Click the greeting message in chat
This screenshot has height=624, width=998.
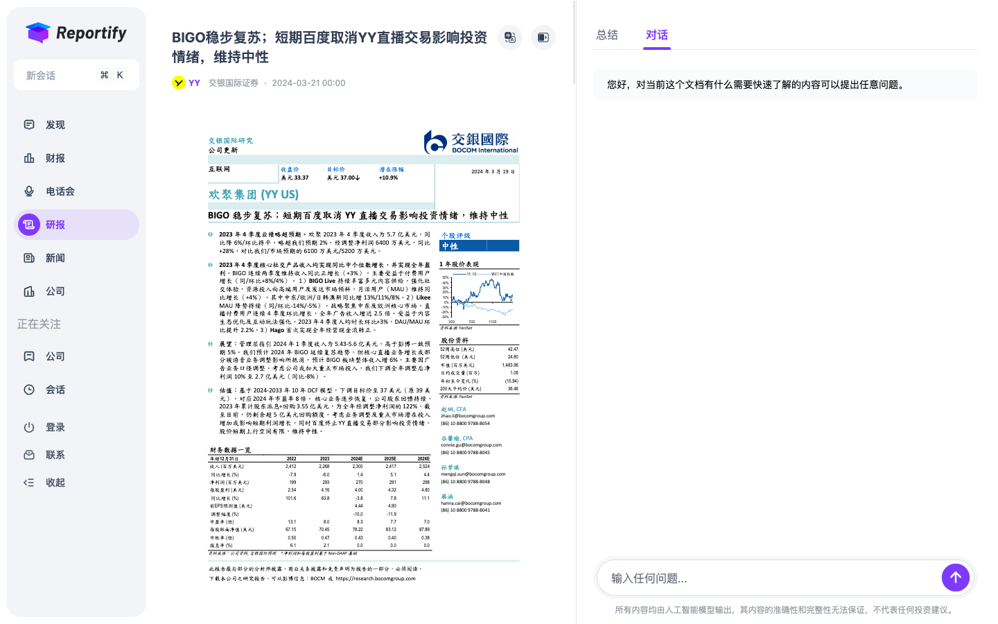[x=785, y=85]
